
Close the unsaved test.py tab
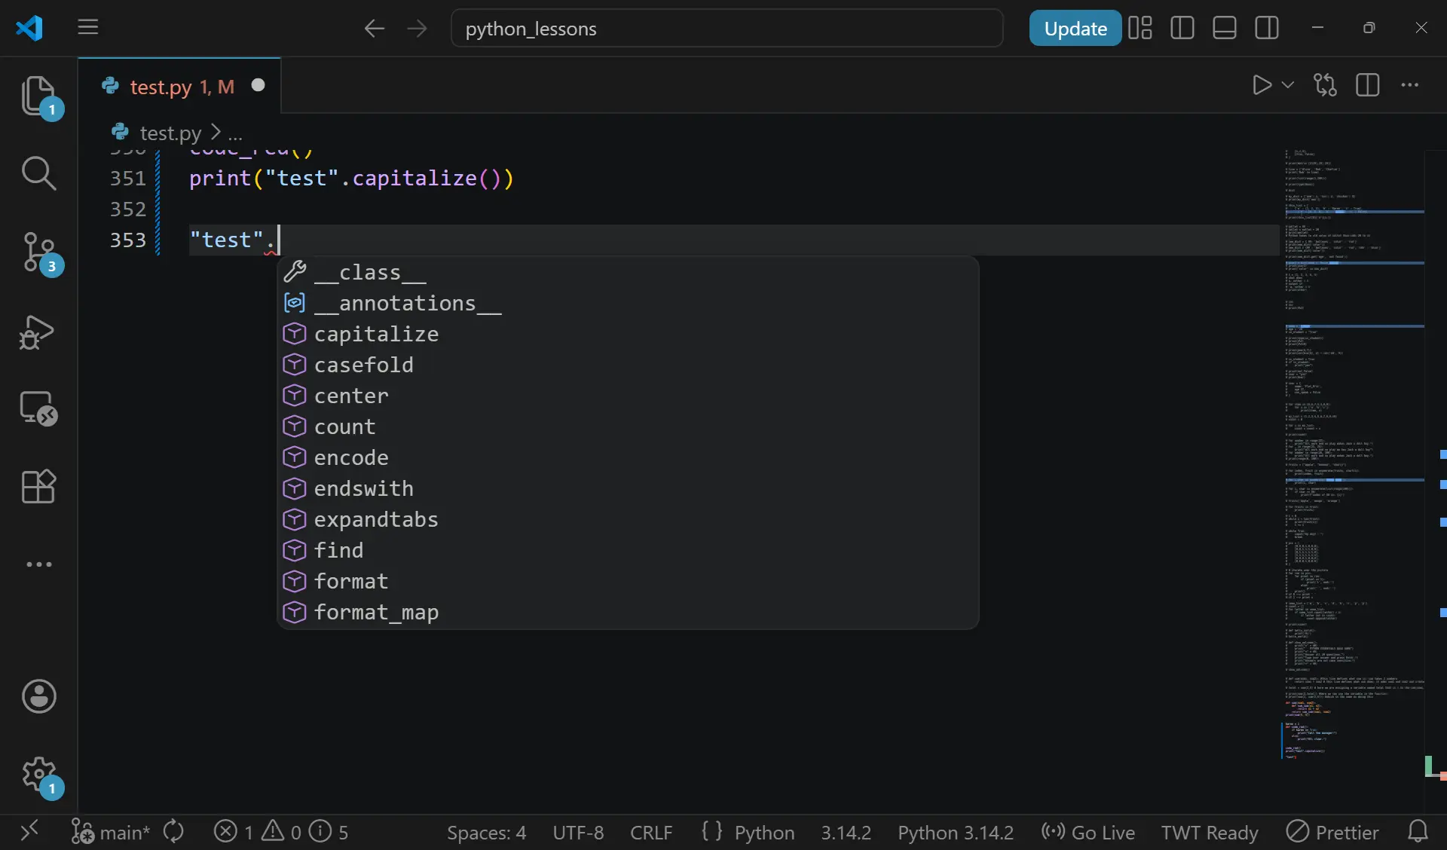(x=258, y=86)
